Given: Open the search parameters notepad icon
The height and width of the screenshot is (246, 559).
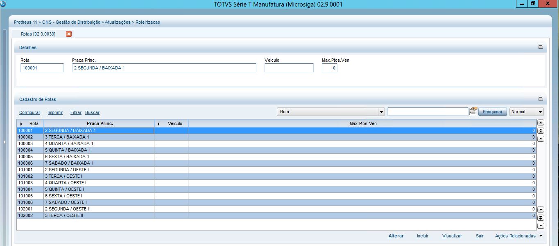Looking at the screenshot, I should (x=473, y=111).
